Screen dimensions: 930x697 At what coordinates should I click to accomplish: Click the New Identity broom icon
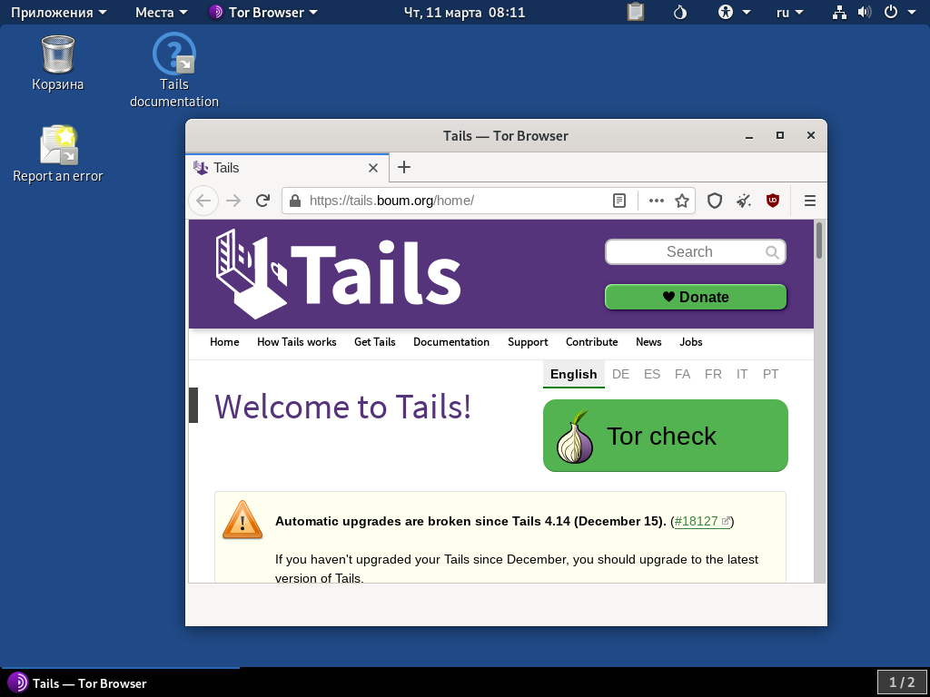click(743, 201)
